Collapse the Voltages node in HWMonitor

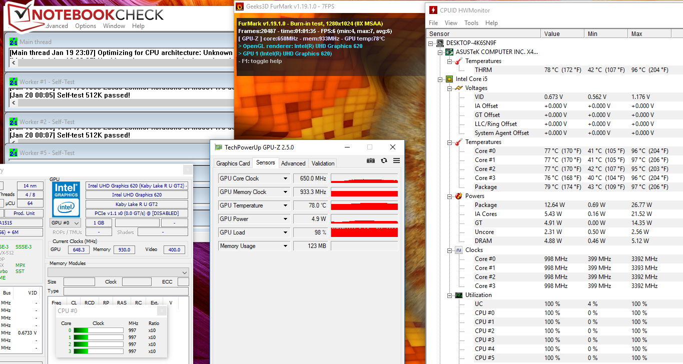450,88
